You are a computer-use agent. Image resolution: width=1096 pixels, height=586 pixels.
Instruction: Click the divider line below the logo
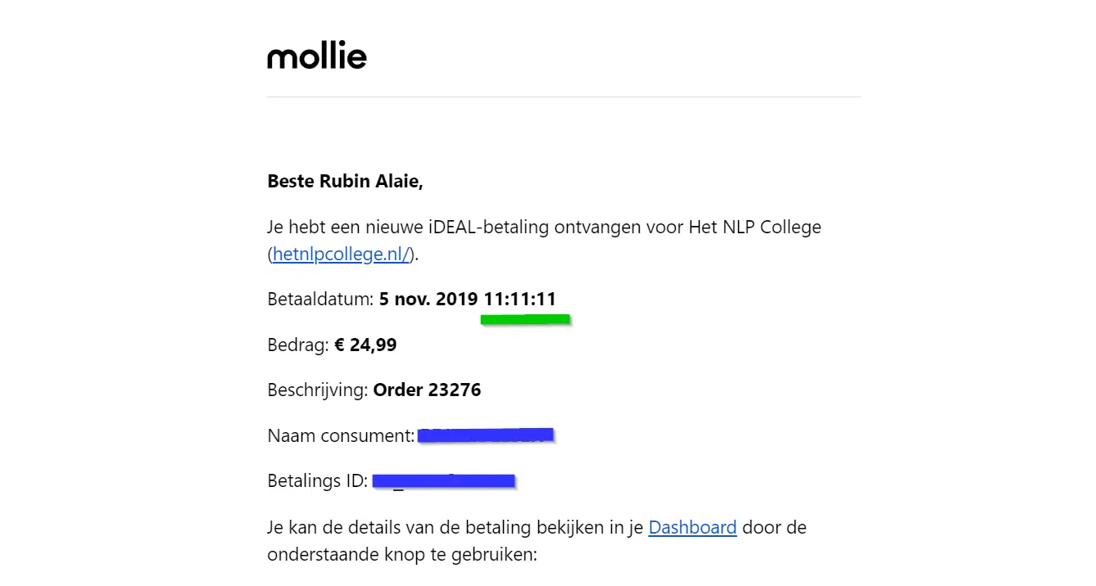click(564, 97)
